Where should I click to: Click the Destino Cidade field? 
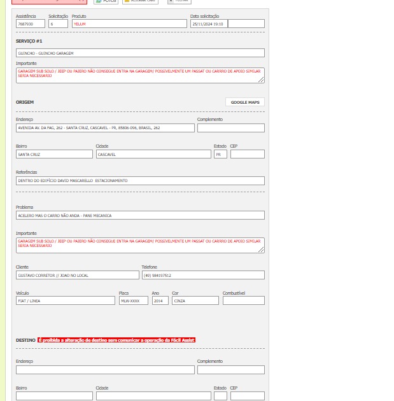(x=153, y=396)
